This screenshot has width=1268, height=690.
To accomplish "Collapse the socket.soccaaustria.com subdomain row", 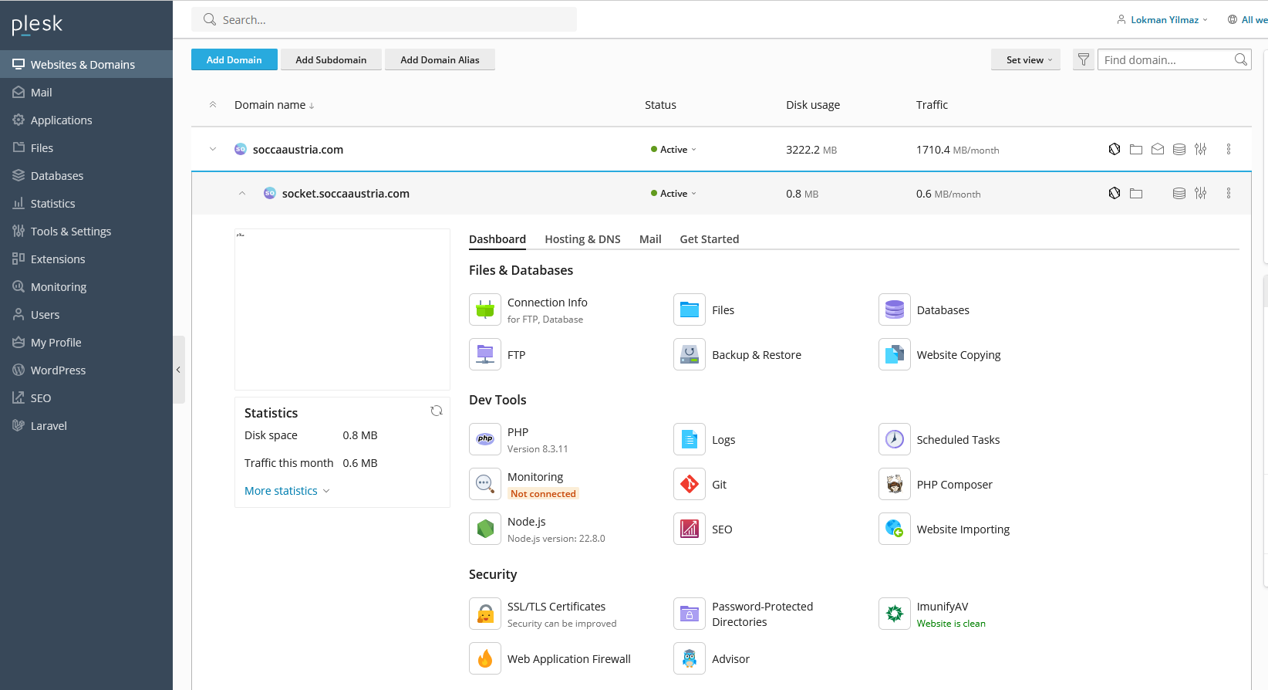I will [242, 193].
